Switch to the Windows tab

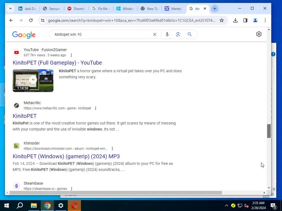click(x=125, y=9)
